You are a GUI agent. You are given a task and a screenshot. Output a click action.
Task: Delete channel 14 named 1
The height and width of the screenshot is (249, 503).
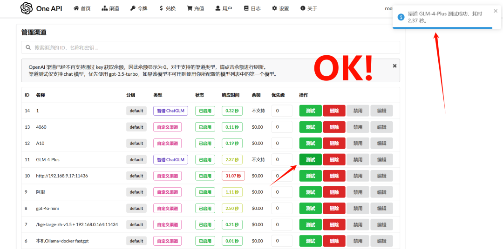coord(334,111)
